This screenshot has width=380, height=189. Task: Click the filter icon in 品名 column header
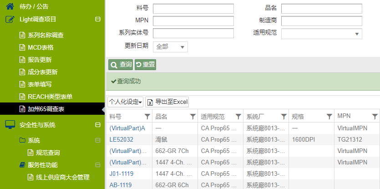pyautogui.click(x=193, y=116)
